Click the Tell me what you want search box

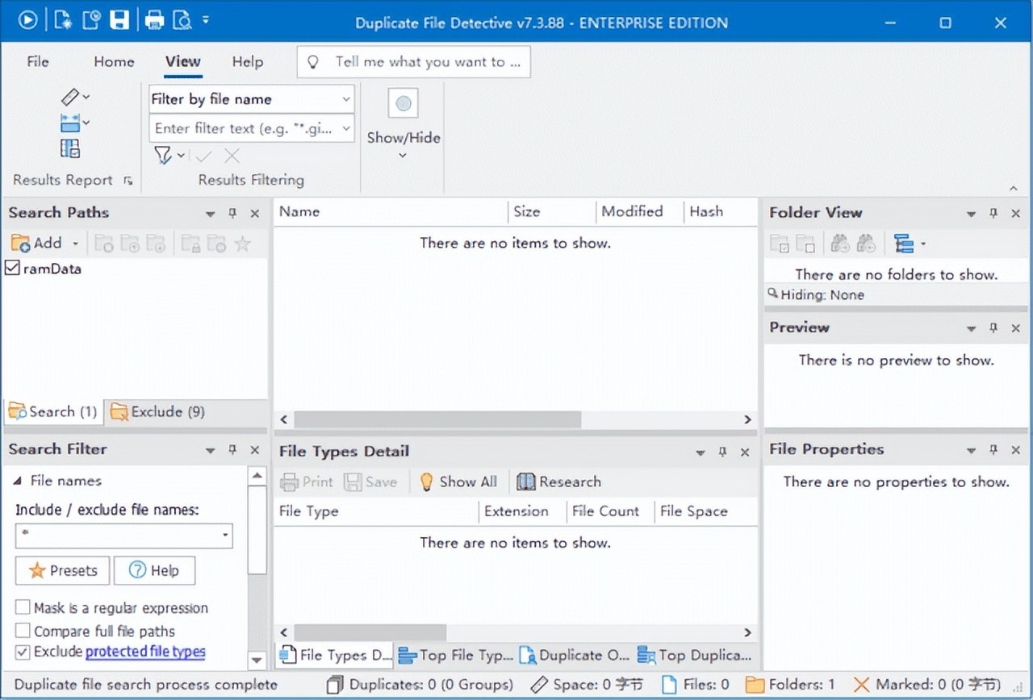[420, 62]
